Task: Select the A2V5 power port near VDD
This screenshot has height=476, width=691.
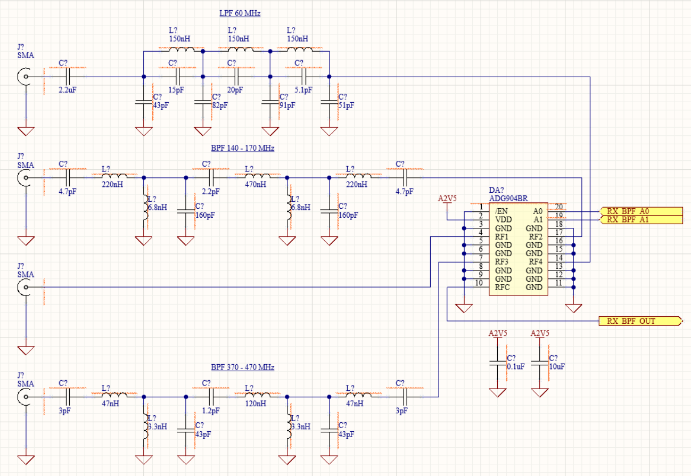Action: coord(447,199)
